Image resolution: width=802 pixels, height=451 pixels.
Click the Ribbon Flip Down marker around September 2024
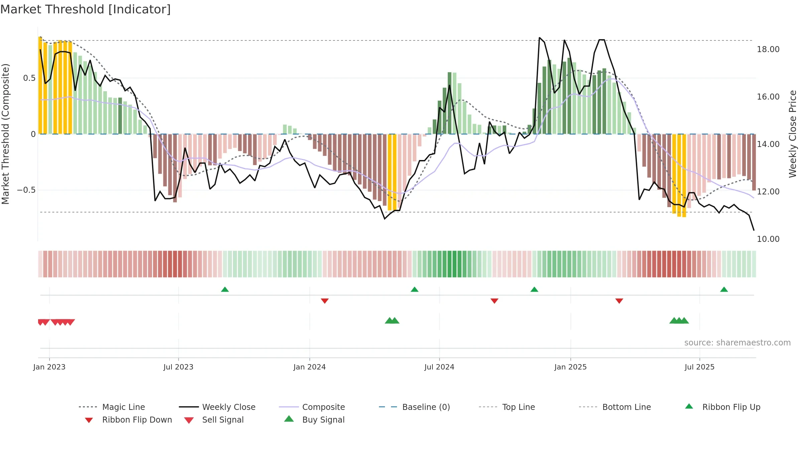point(495,301)
